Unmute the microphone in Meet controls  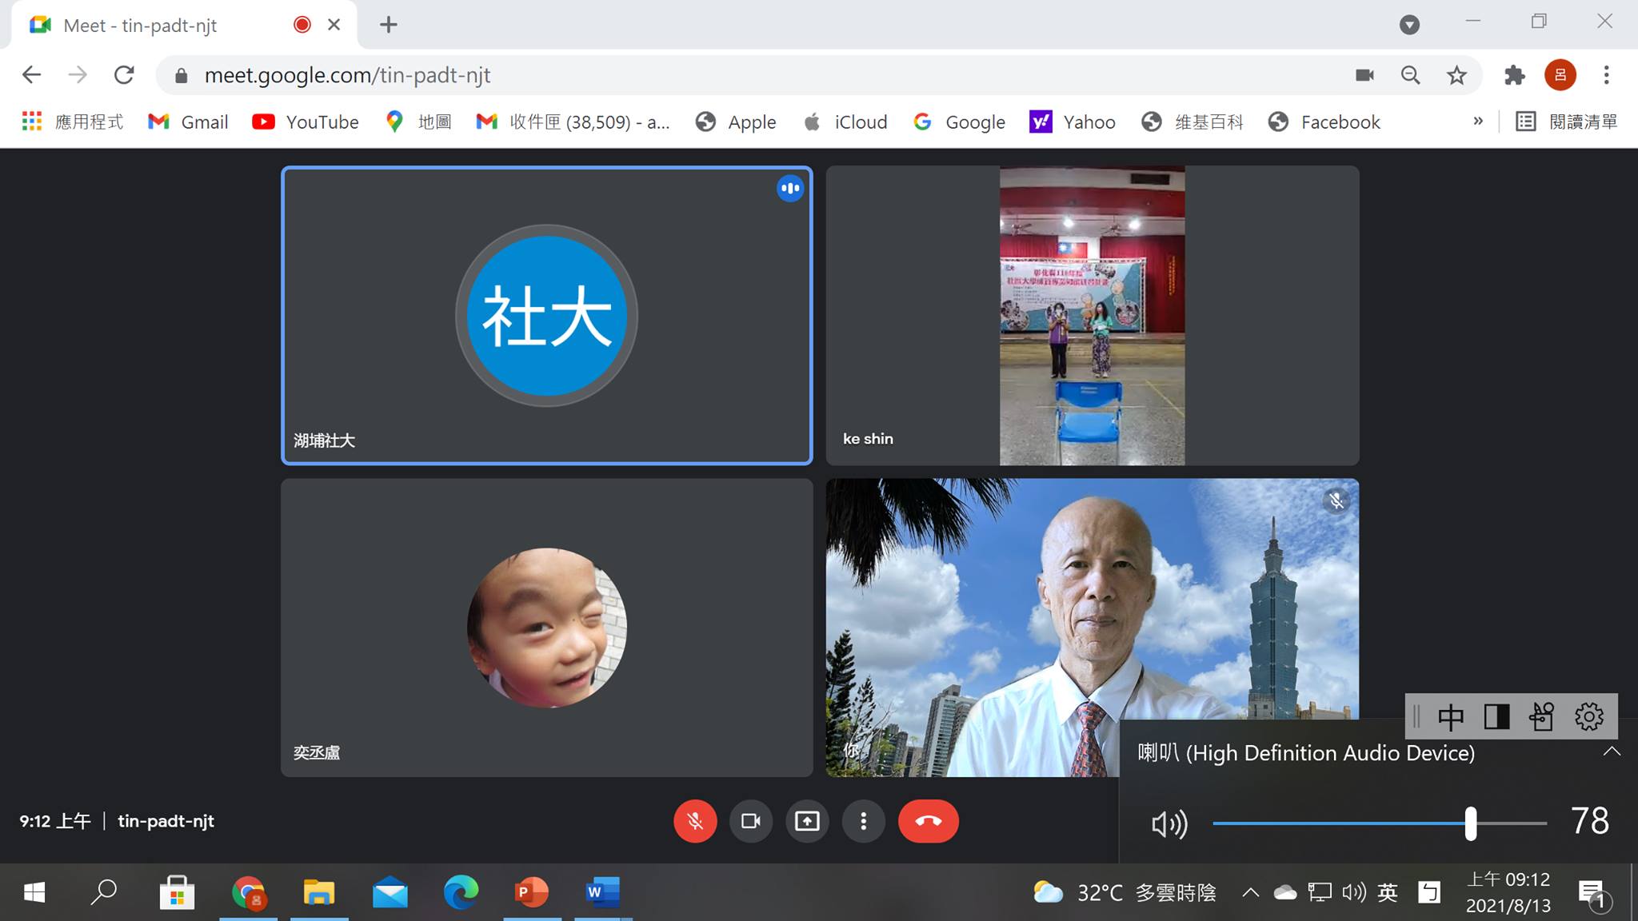click(x=694, y=821)
